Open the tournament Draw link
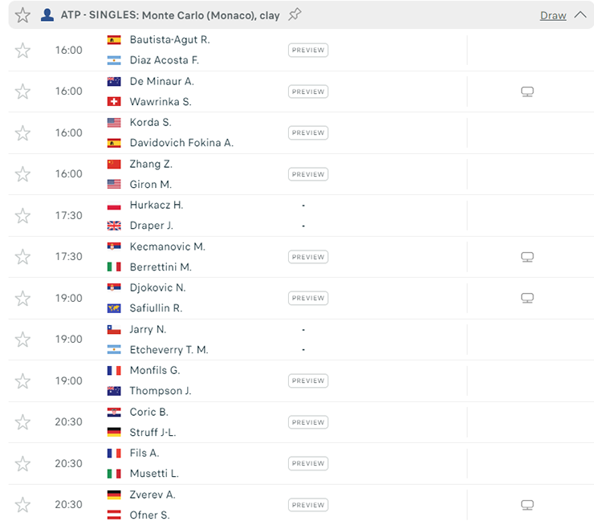This screenshot has height=525, width=594. pos(553,15)
